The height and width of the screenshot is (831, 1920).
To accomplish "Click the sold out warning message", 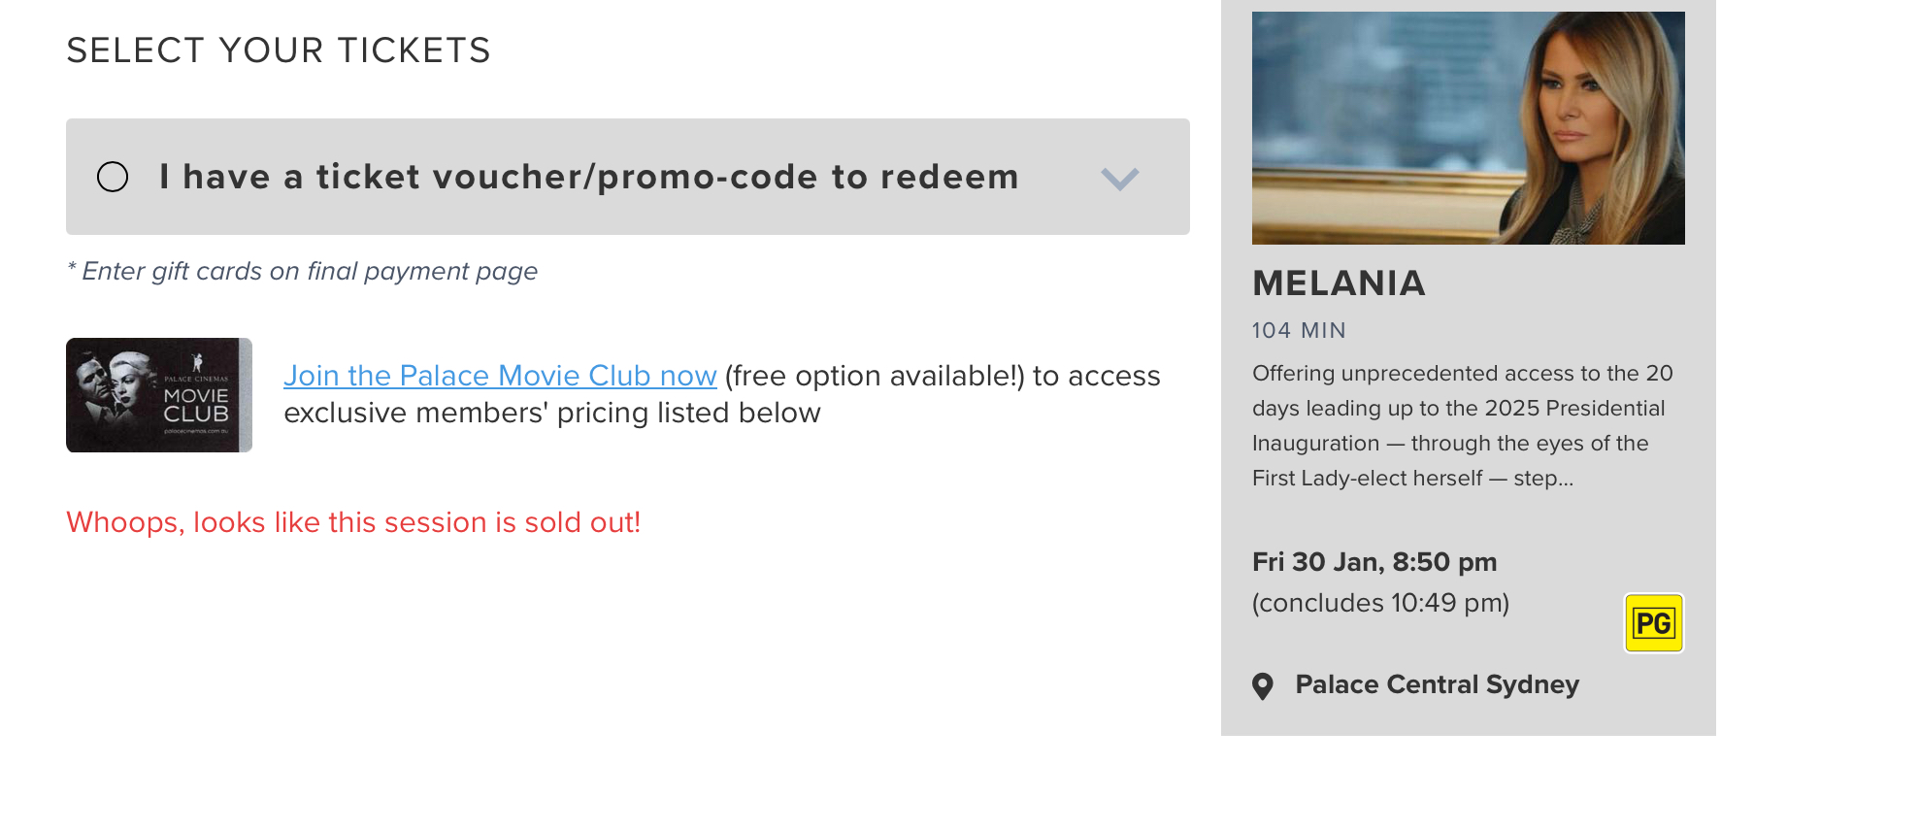I will 353,522.
